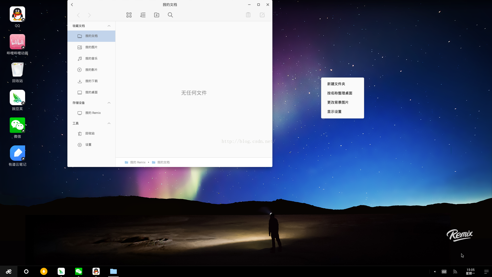The height and width of the screenshot is (277, 492).
Task: Collapse the 收藏文档 section
Action: 109,26
